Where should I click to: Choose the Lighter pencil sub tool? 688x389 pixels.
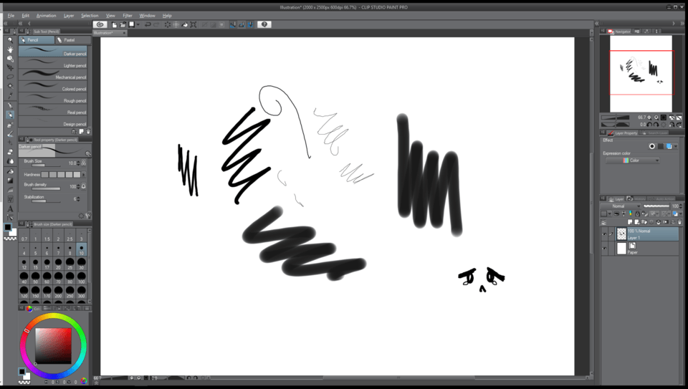pos(52,63)
